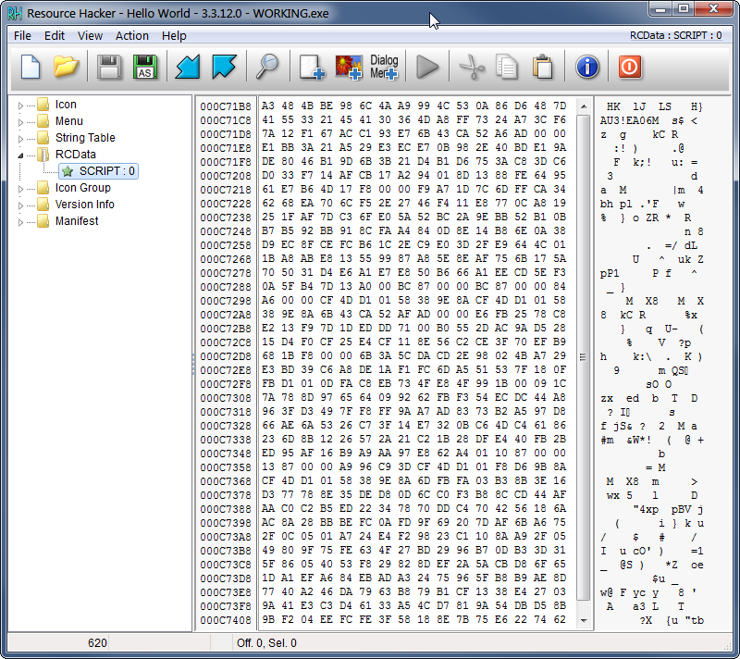The image size is (740, 659).
Task: Click the green Save As floppy icon
Action: [x=145, y=67]
